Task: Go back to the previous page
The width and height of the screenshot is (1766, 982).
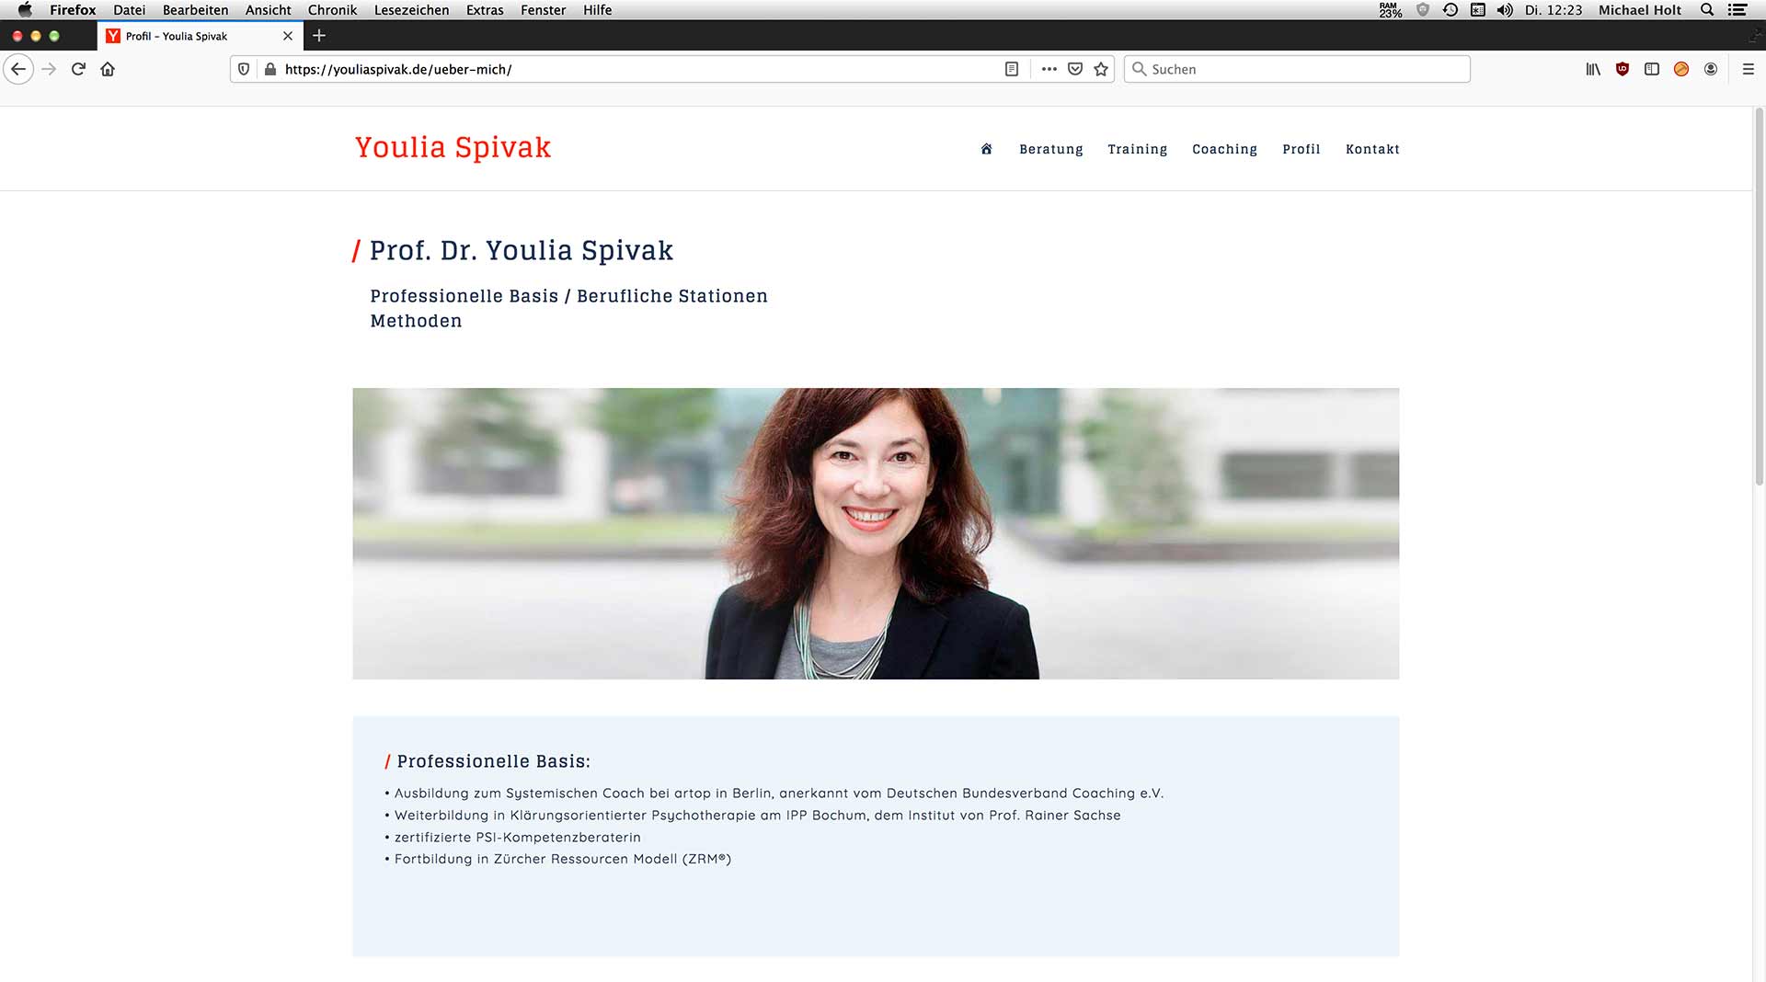Action: point(18,69)
